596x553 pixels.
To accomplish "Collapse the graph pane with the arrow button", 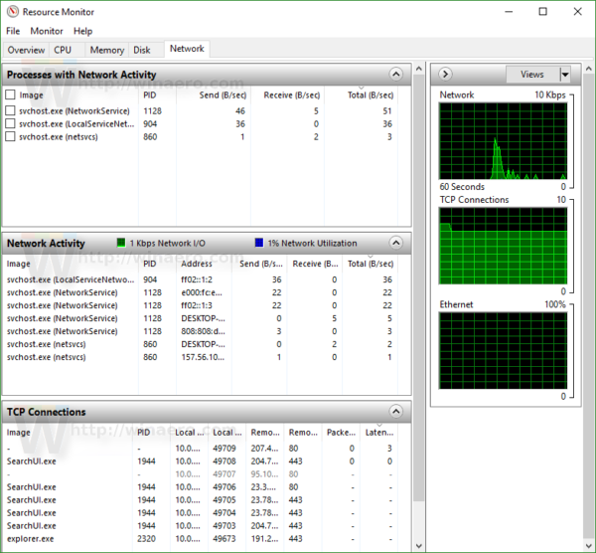I will (445, 75).
